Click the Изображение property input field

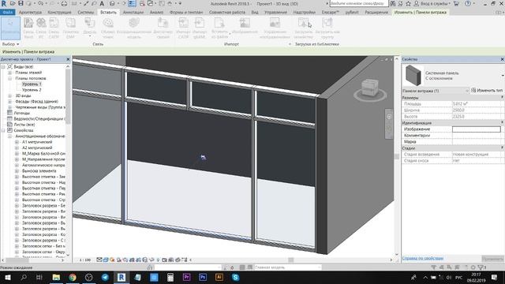pyautogui.click(x=477, y=129)
